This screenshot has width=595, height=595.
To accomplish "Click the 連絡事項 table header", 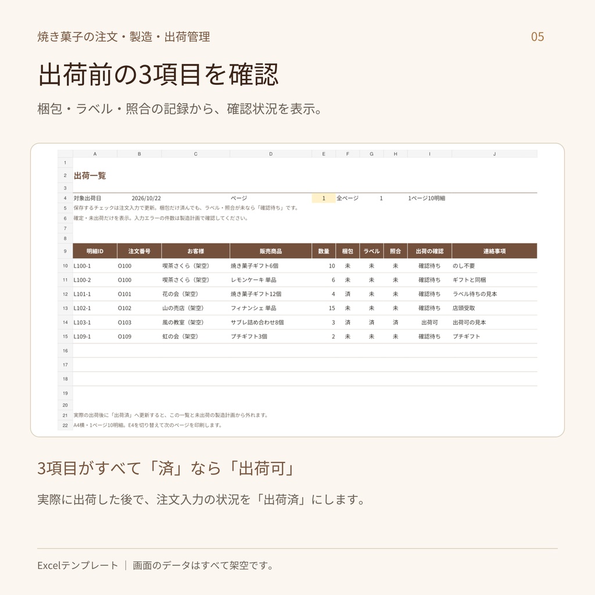I will click(x=494, y=251).
